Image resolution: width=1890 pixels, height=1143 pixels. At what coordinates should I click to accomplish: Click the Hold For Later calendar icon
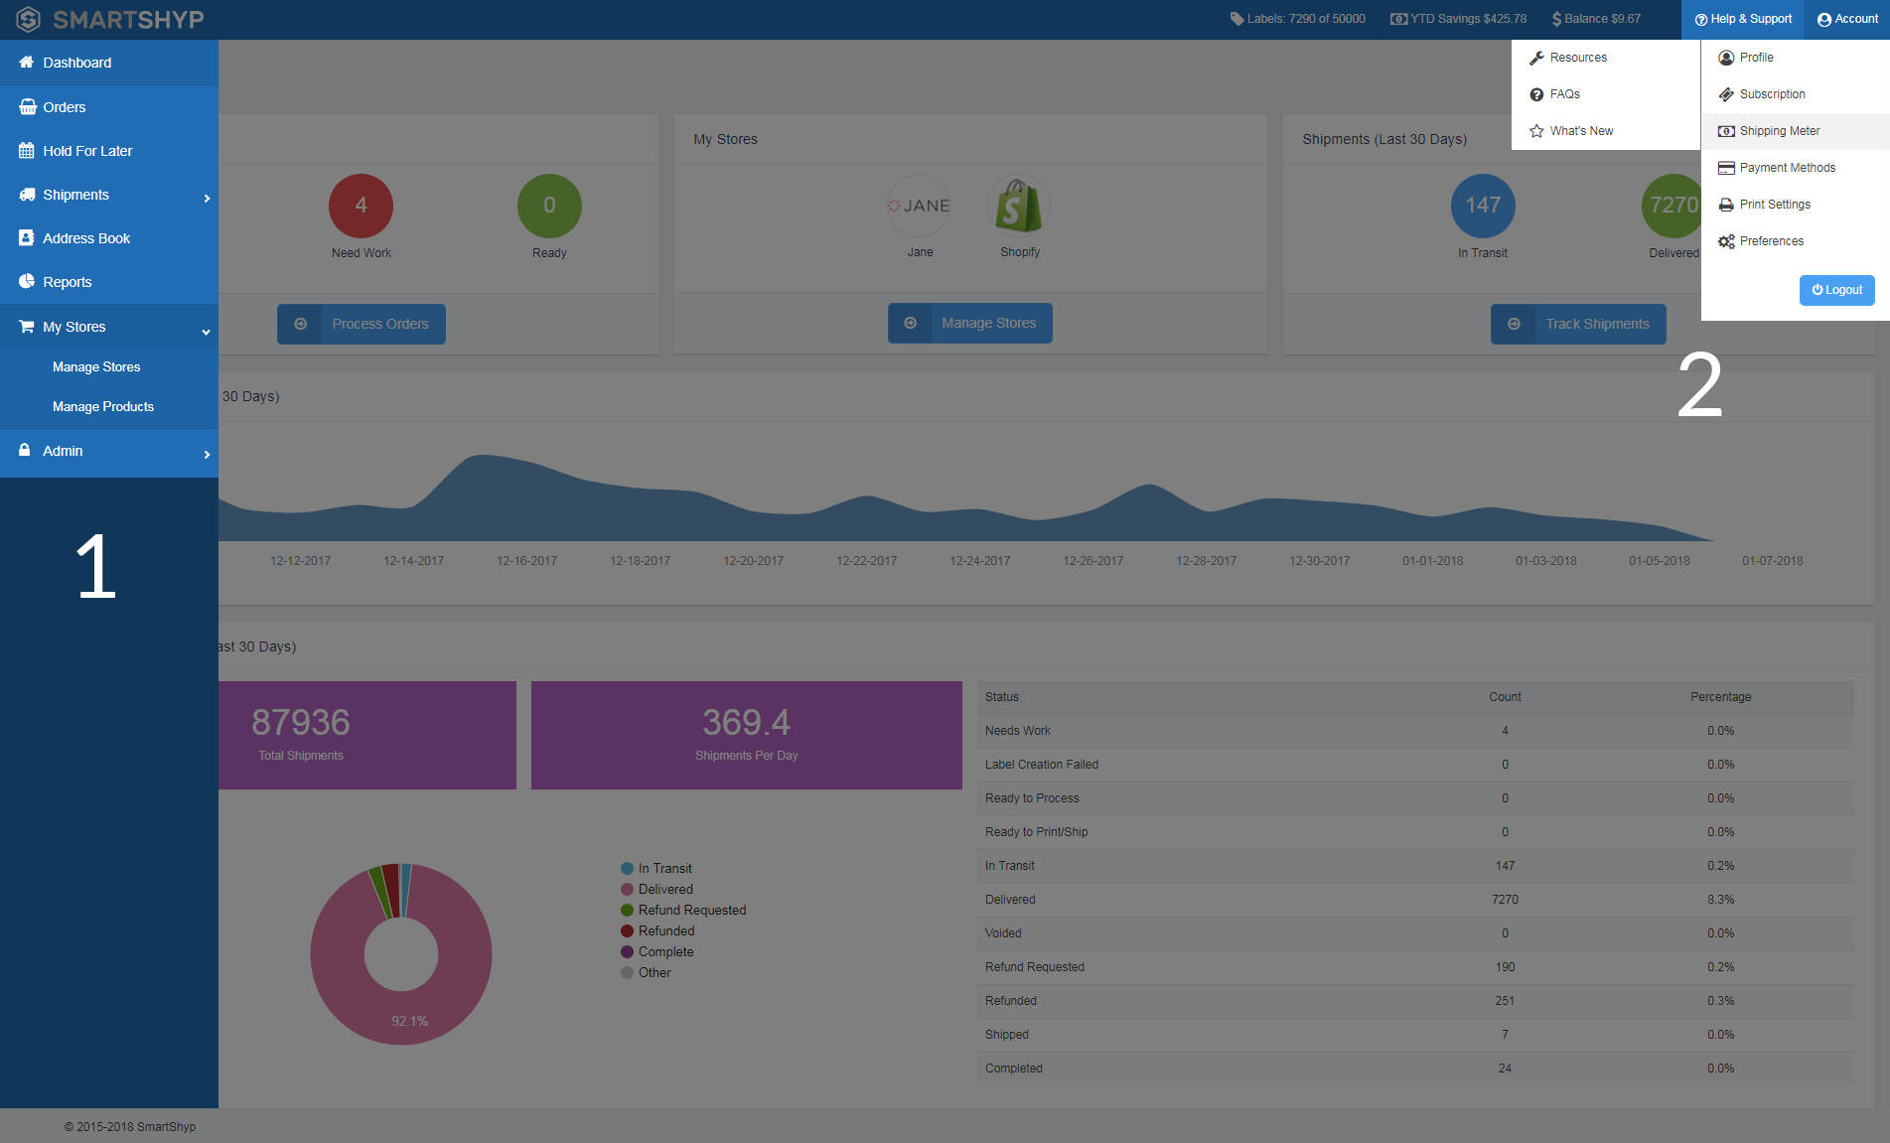(27, 151)
